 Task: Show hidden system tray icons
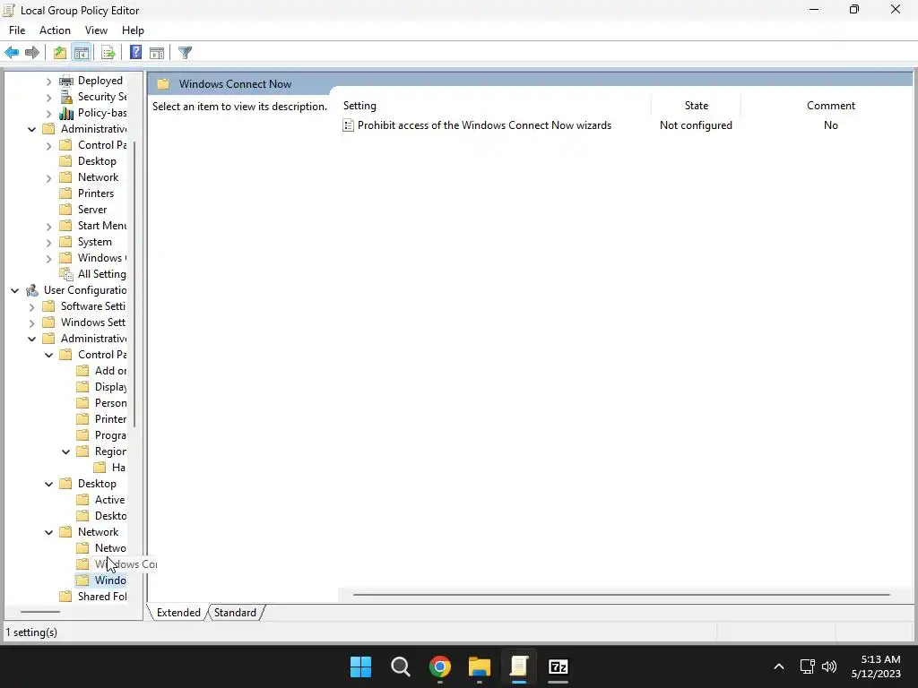[779, 666]
